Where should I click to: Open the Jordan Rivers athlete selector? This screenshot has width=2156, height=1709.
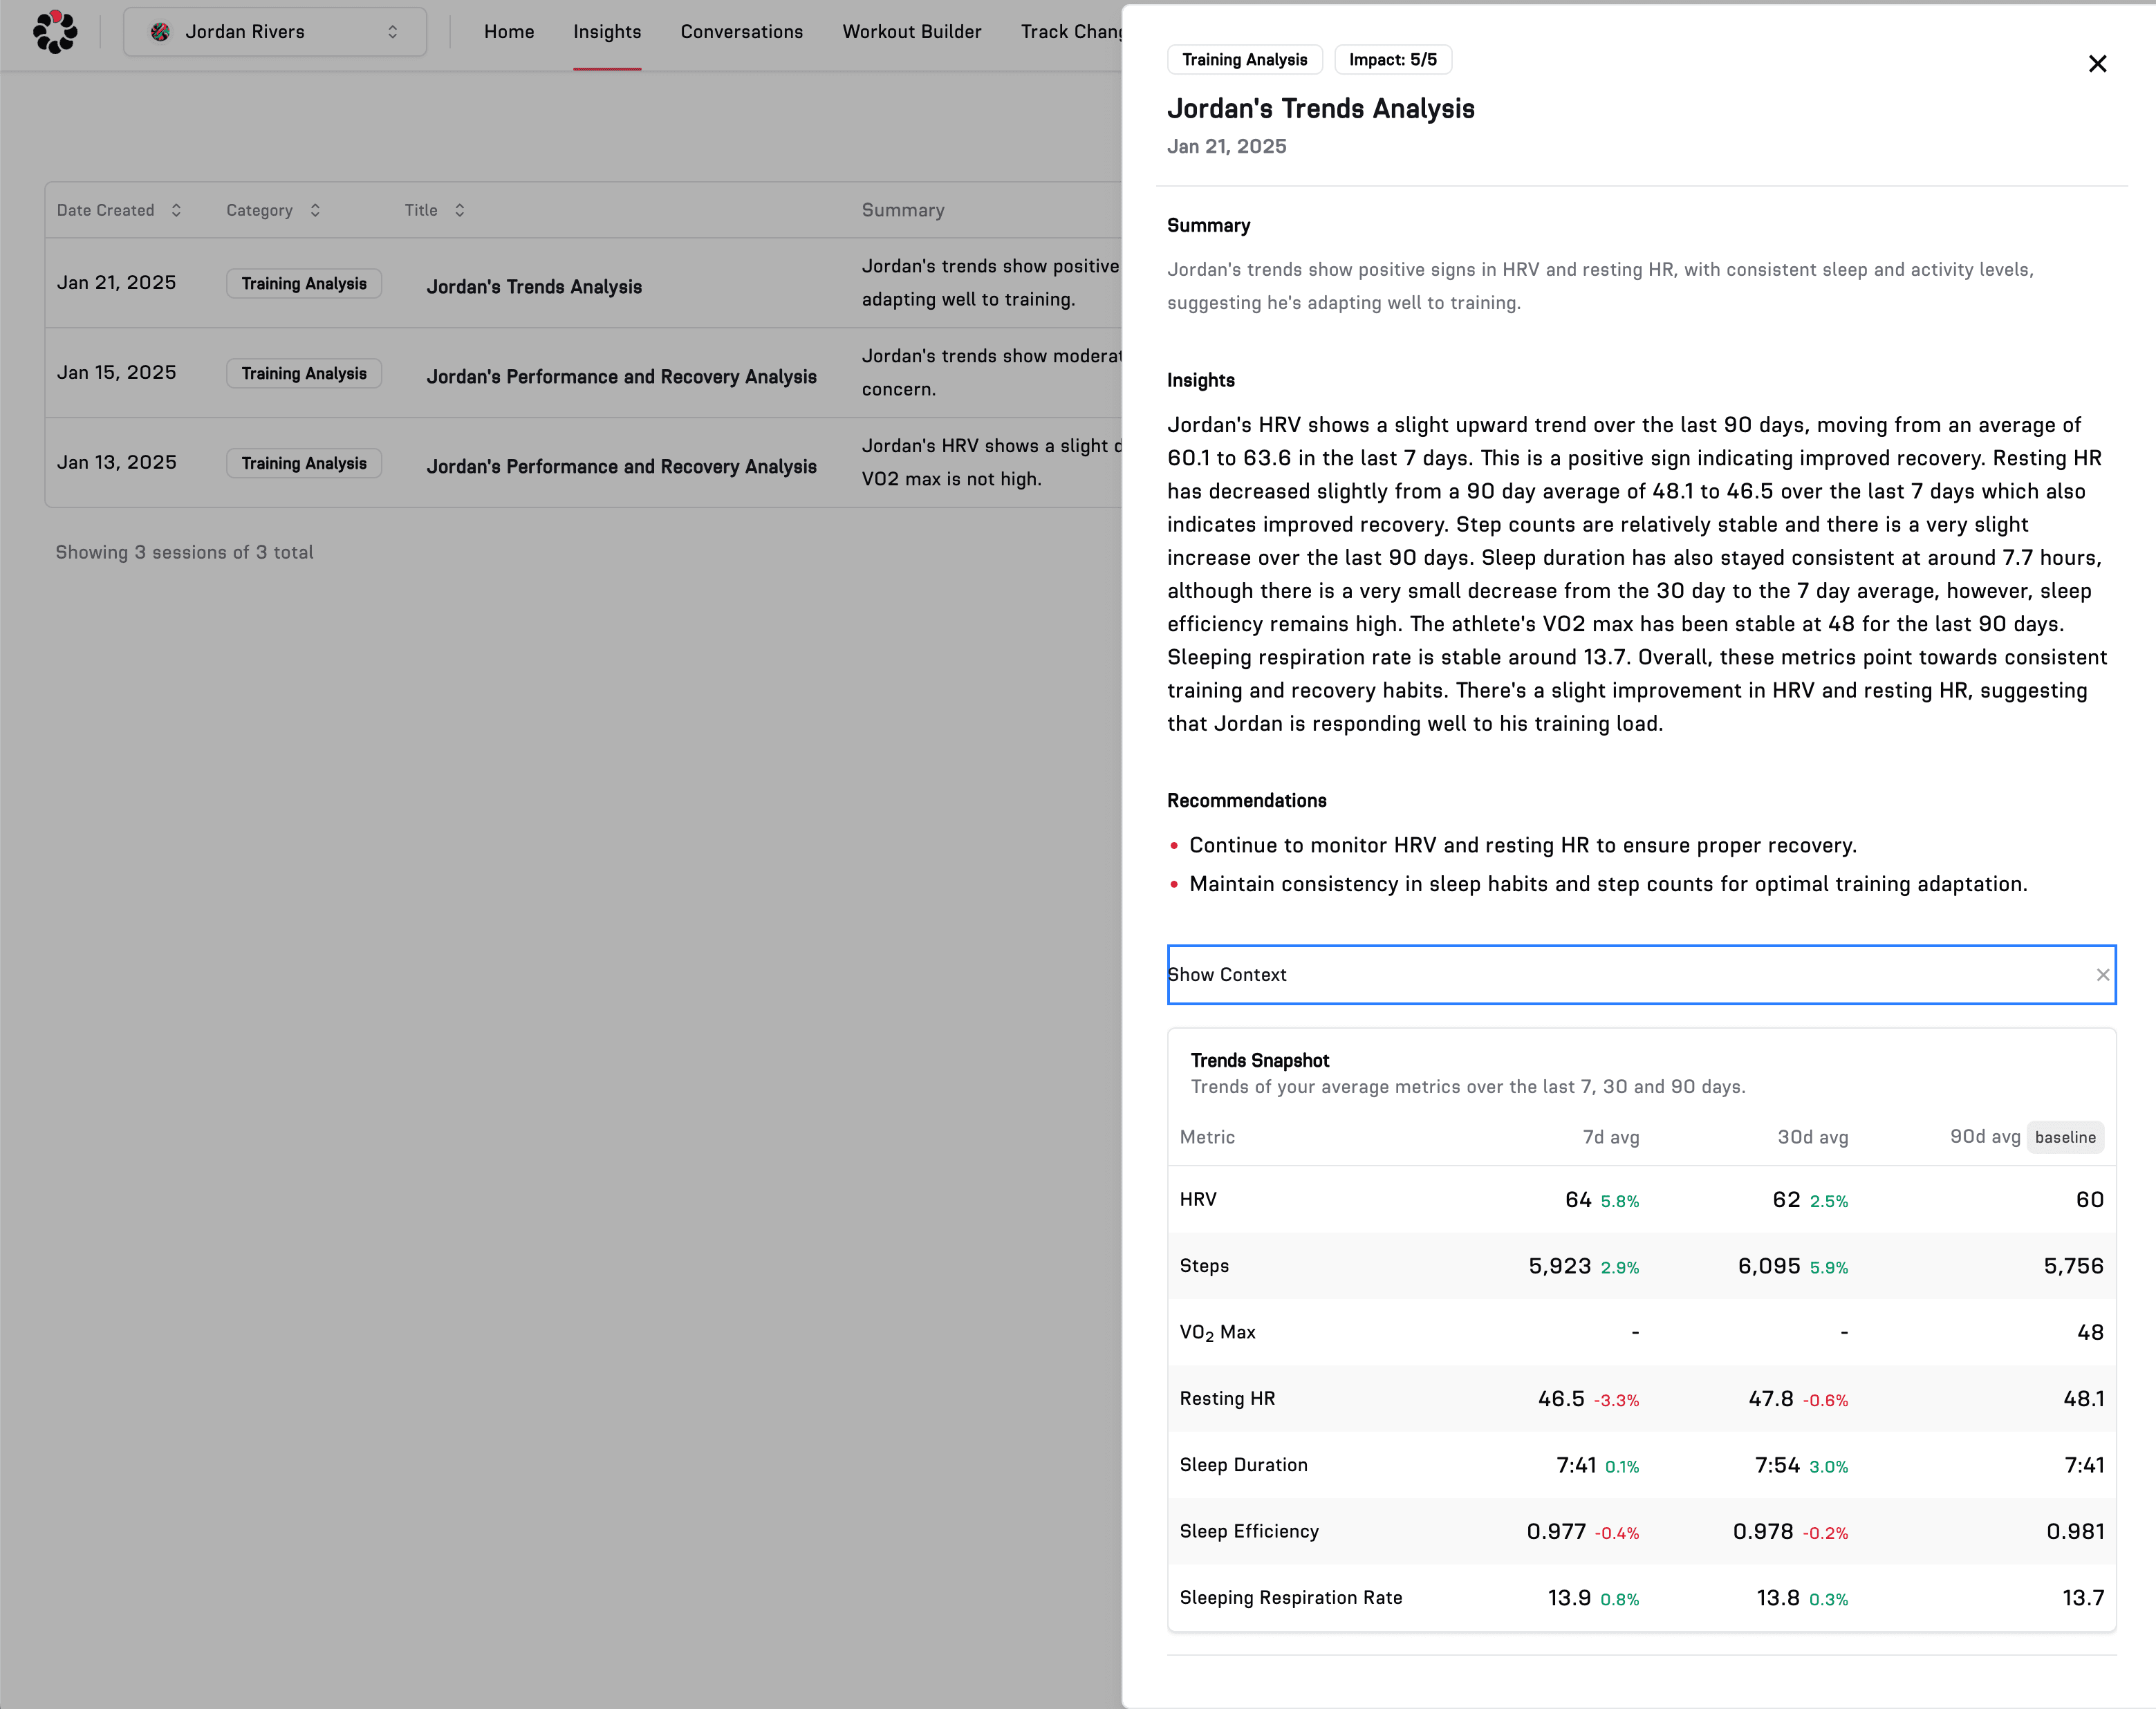point(275,32)
